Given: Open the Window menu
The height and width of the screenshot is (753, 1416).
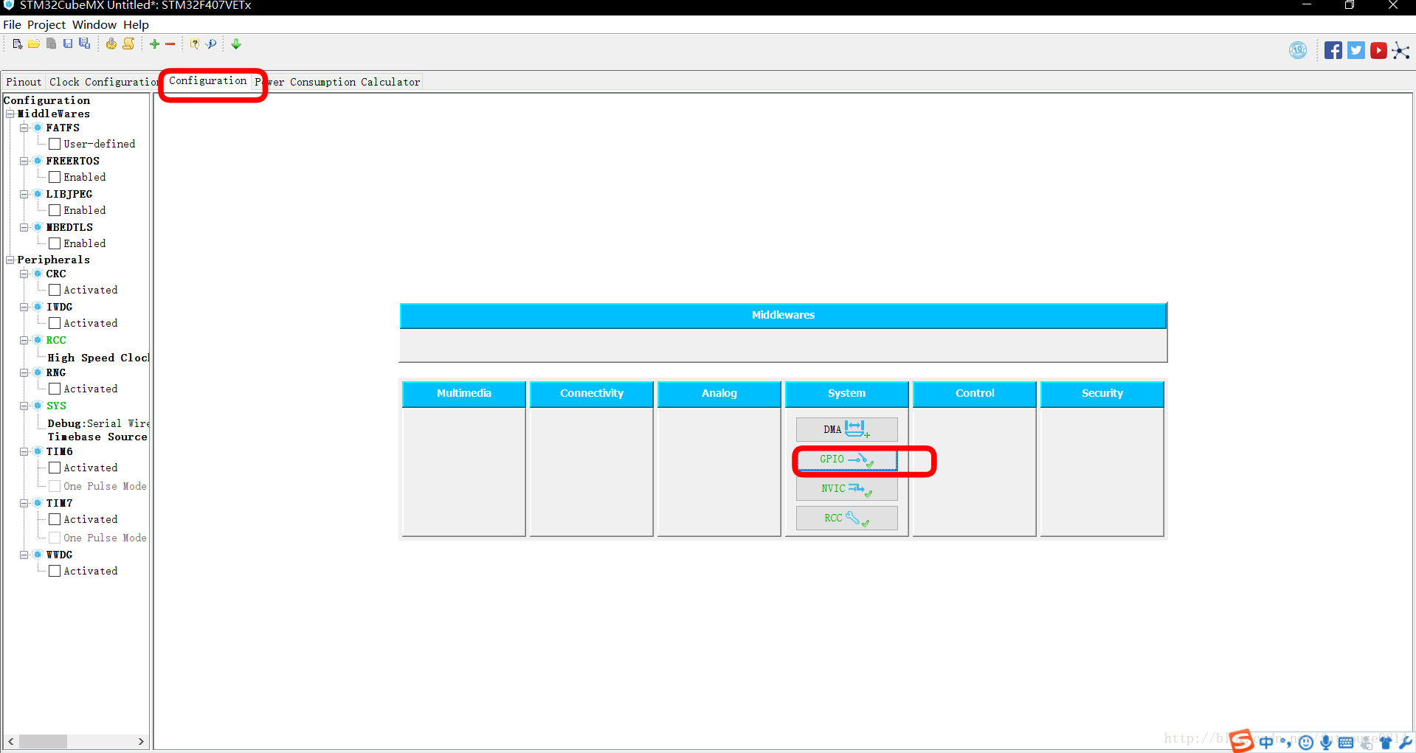Looking at the screenshot, I should (x=94, y=24).
